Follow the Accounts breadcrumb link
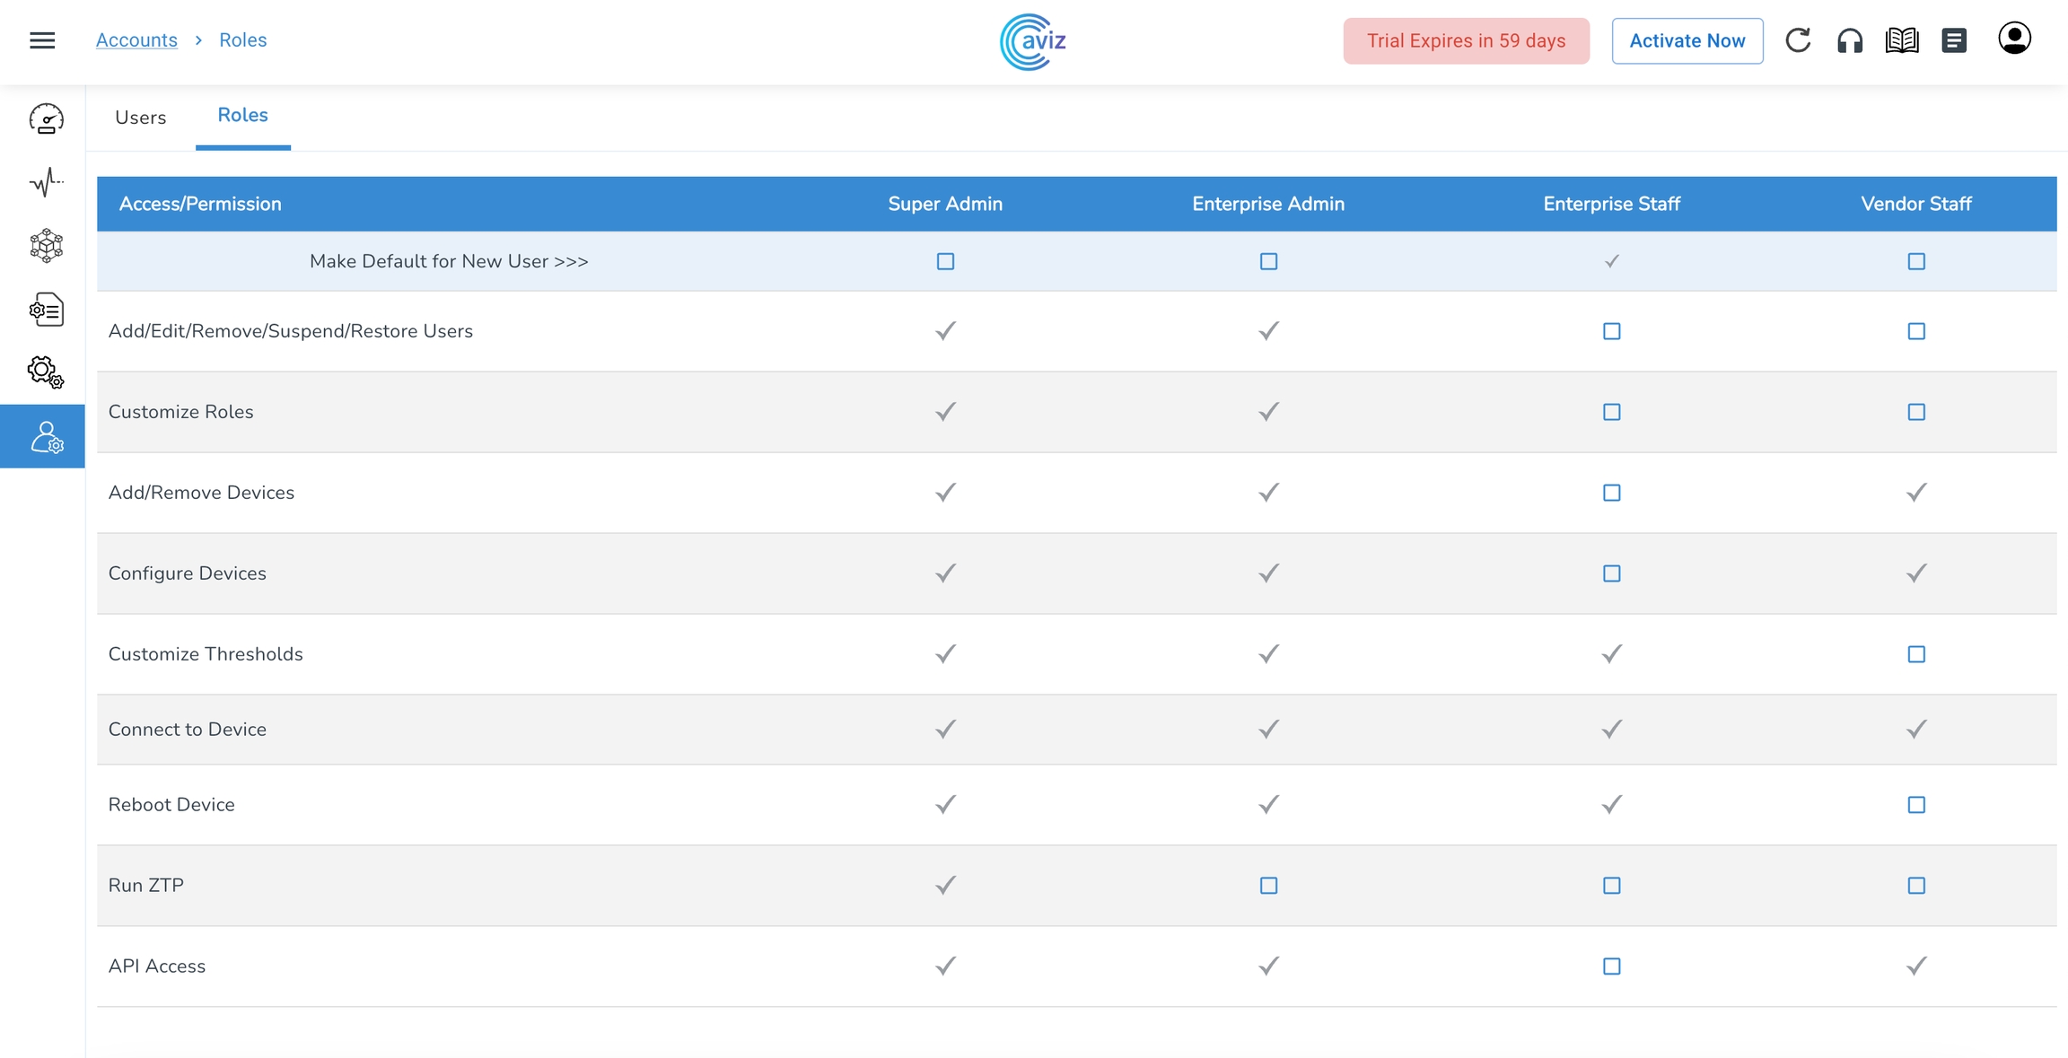This screenshot has width=2068, height=1058. click(136, 40)
